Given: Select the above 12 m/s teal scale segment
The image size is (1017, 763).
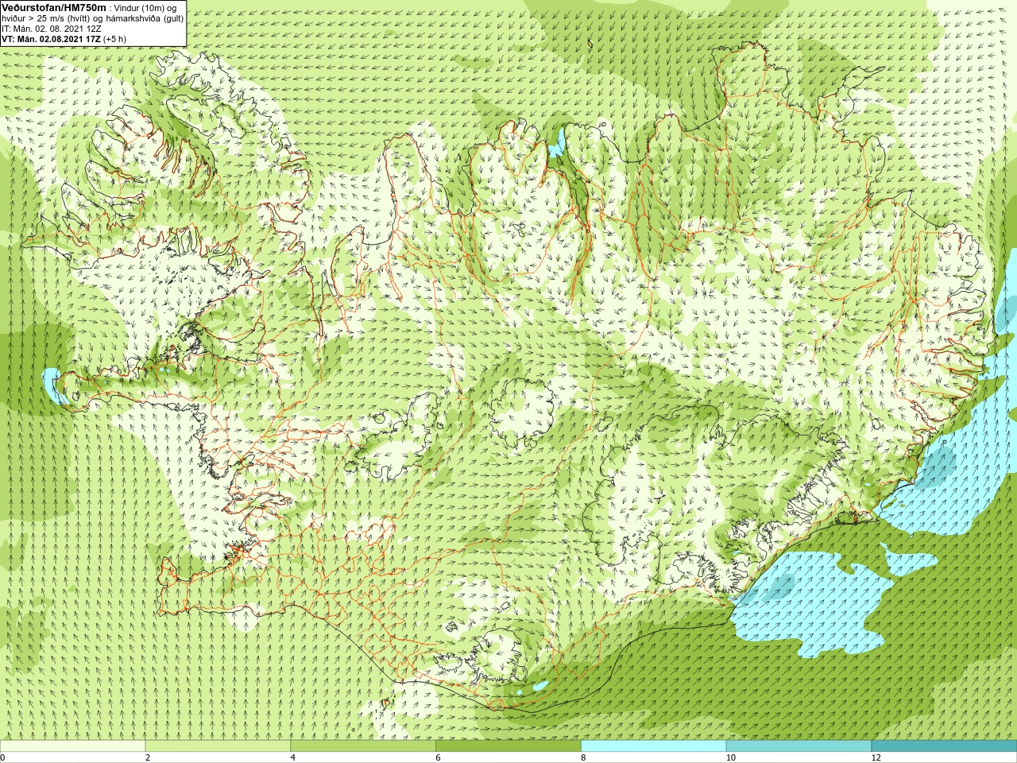Looking at the screenshot, I should click(x=944, y=746).
